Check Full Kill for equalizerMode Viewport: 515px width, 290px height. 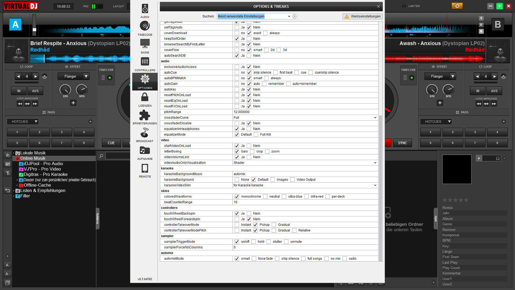click(x=256, y=135)
